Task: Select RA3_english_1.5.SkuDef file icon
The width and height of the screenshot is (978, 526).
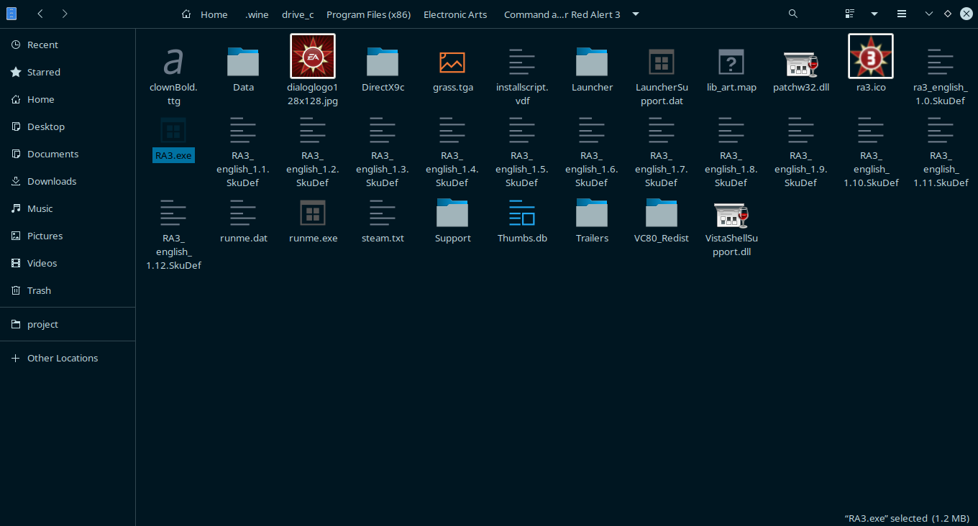Action: click(x=522, y=131)
